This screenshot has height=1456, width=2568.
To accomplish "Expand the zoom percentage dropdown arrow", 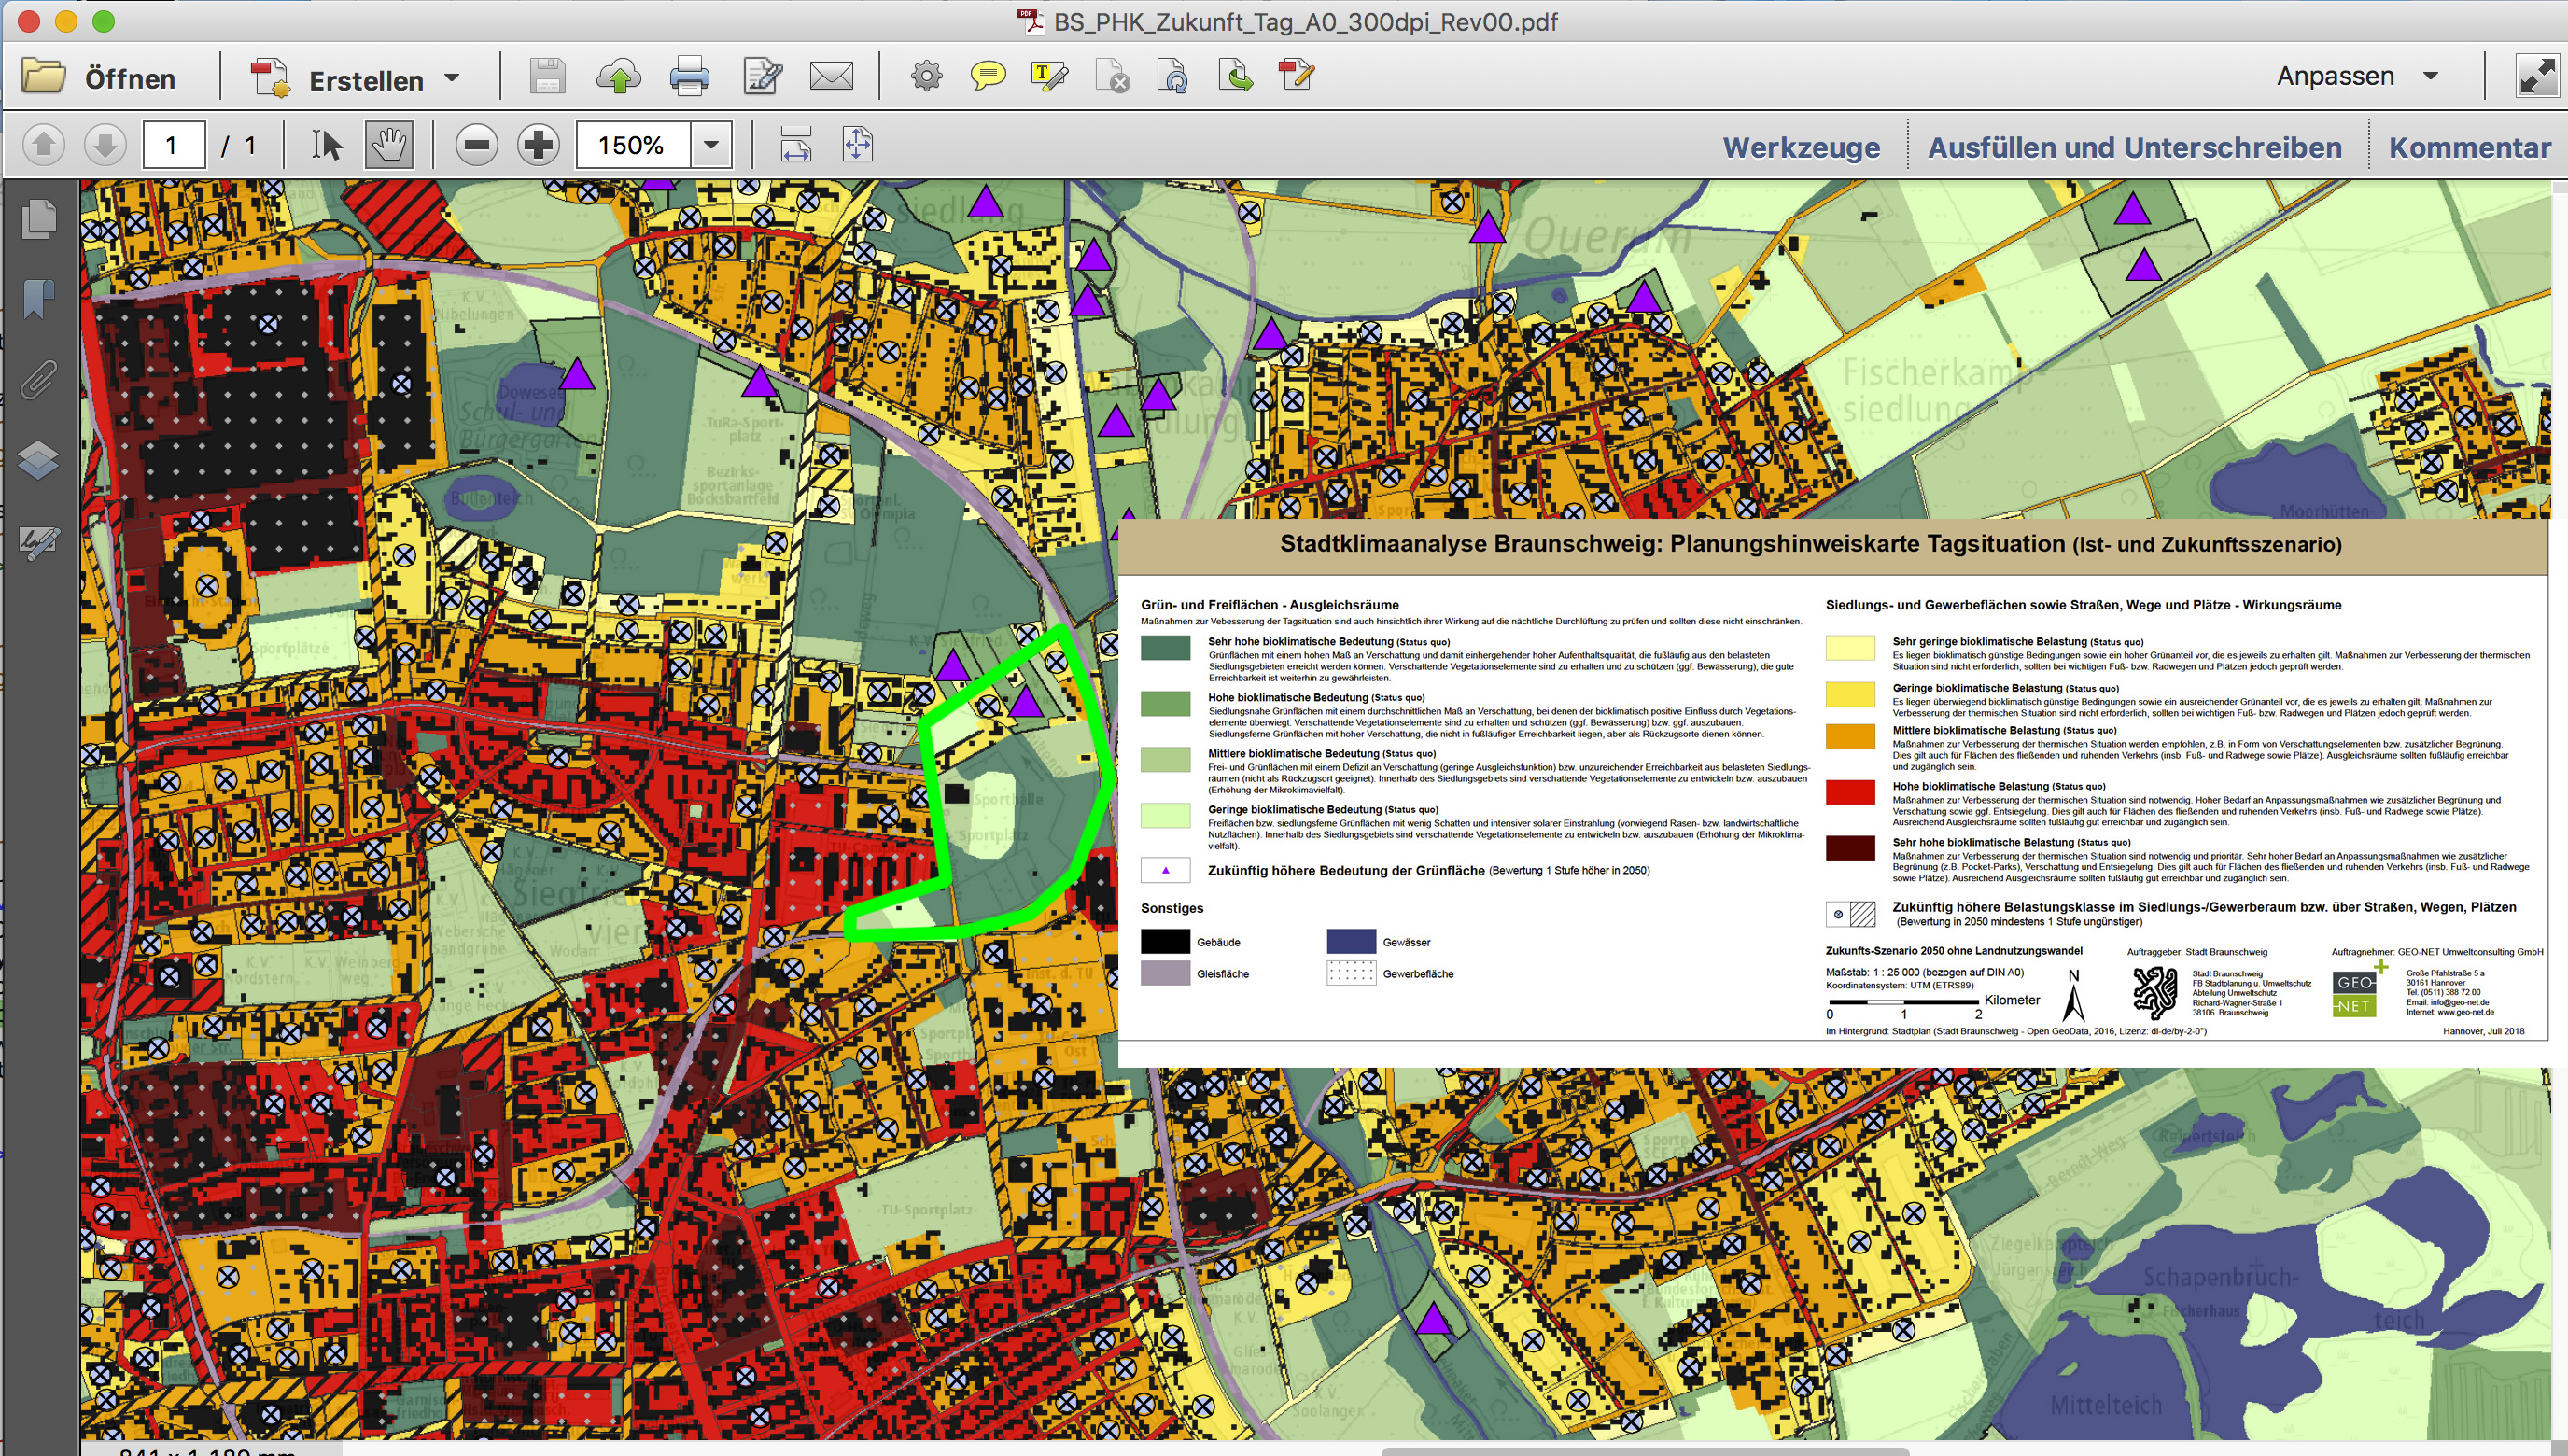I will 711,146.
